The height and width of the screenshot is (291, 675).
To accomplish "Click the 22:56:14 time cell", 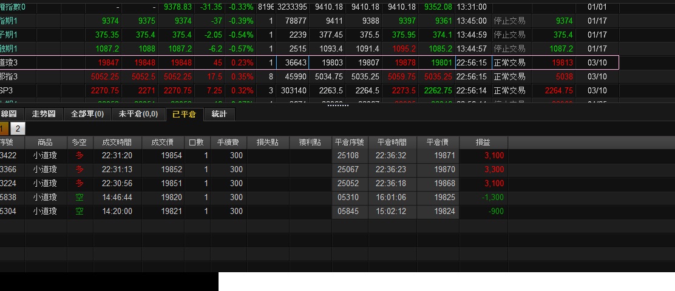I will point(472,91).
